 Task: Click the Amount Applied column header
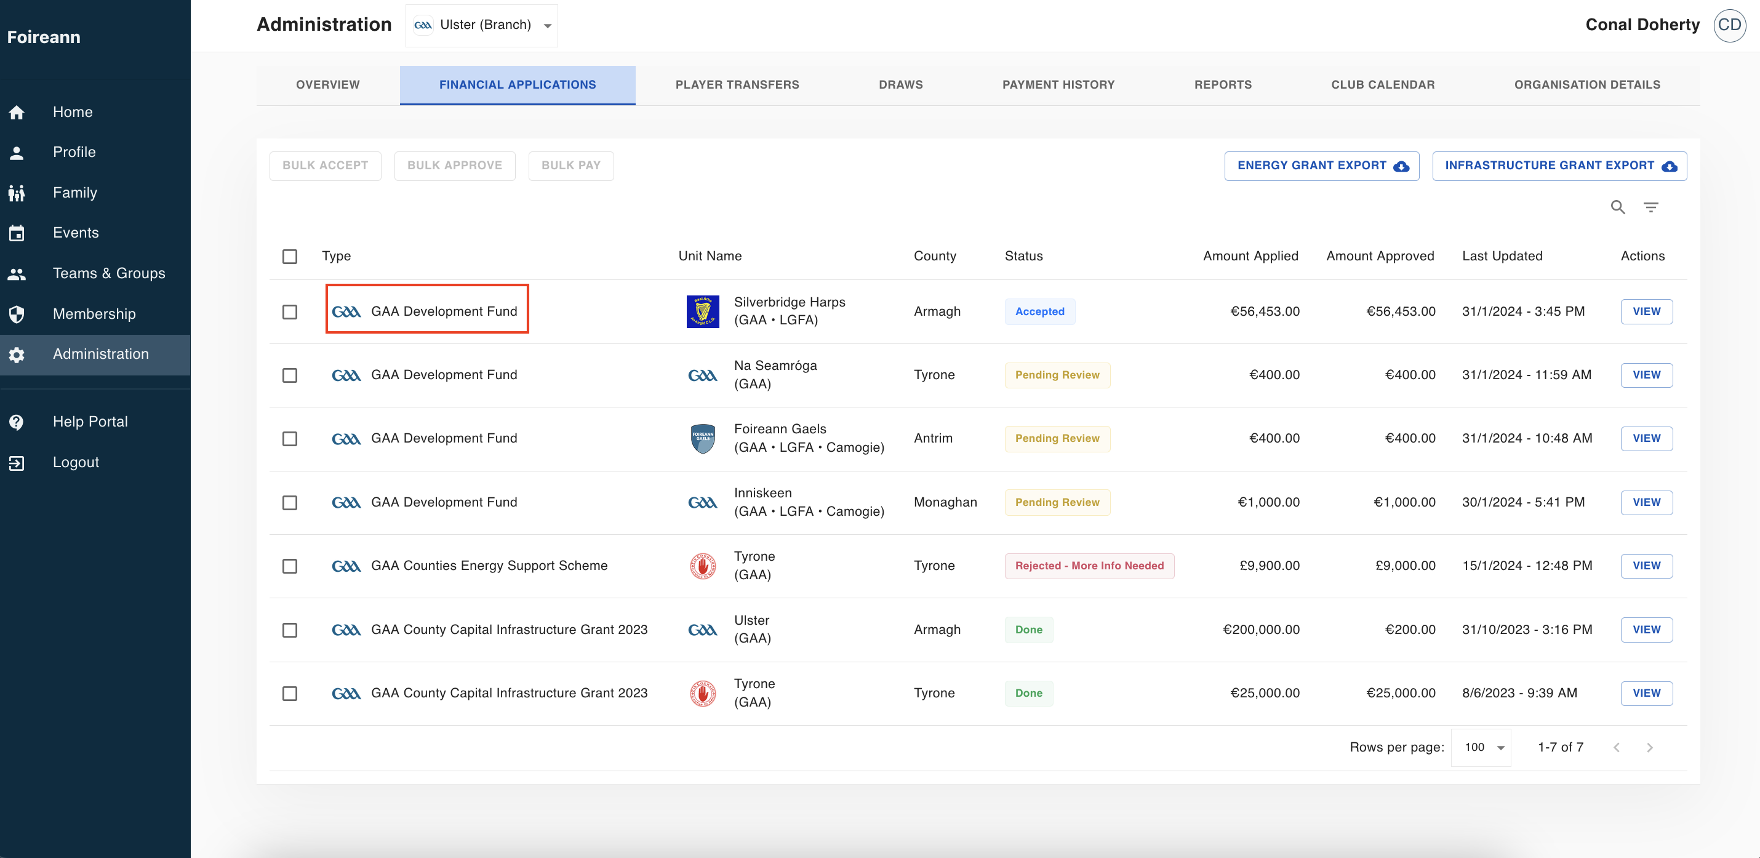pyautogui.click(x=1250, y=256)
